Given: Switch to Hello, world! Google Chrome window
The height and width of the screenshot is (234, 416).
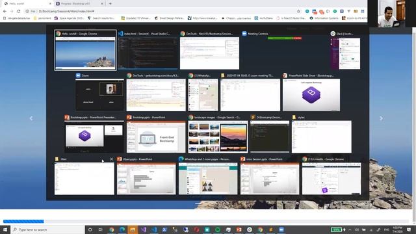Looking at the screenshot, I should (x=85, y=50).
